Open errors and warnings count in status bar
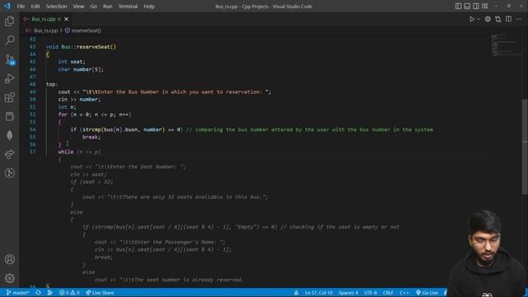528x297 pixels. click(69, 293)
